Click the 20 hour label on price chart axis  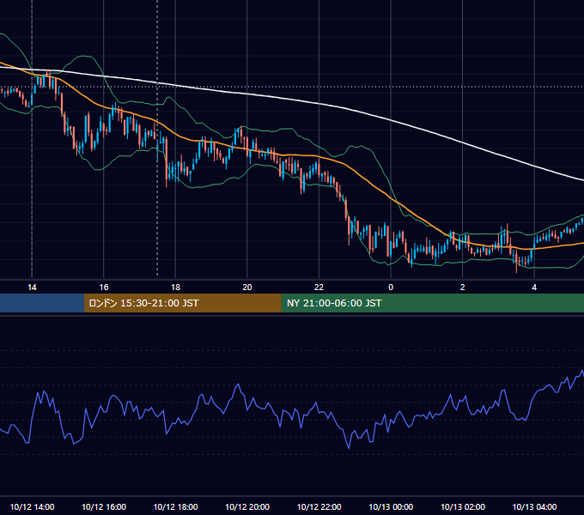[x=247, y=288]
